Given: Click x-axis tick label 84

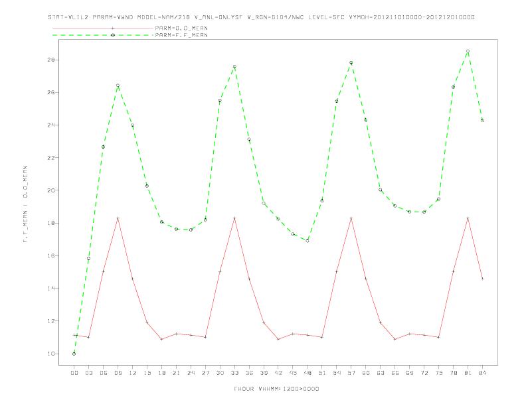Looking at the screenshot, I should pyautogui.click(x=483, y=373).
